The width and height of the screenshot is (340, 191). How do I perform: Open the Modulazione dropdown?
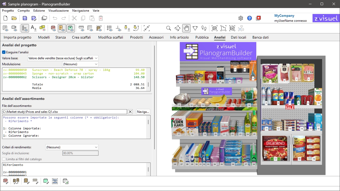click(x=80, y=64)
